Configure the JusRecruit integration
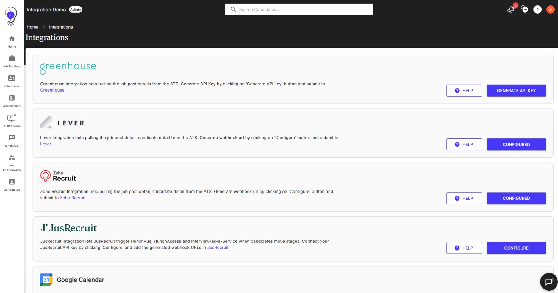The height and width of the screenshot is (293, 558). point(516,248)
